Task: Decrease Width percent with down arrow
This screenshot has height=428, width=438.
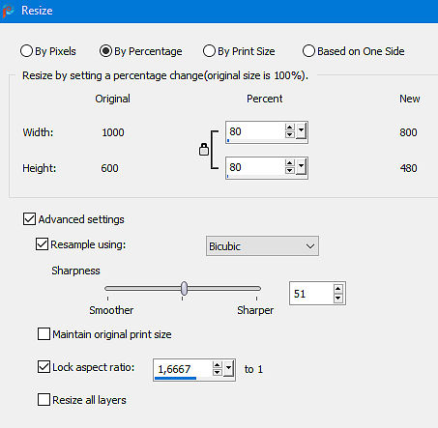Action: point(290,135)
